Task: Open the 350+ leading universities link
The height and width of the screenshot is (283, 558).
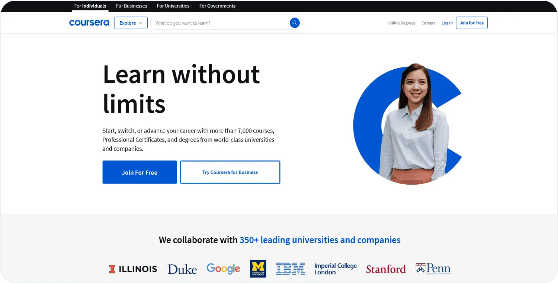Action: 320,240
